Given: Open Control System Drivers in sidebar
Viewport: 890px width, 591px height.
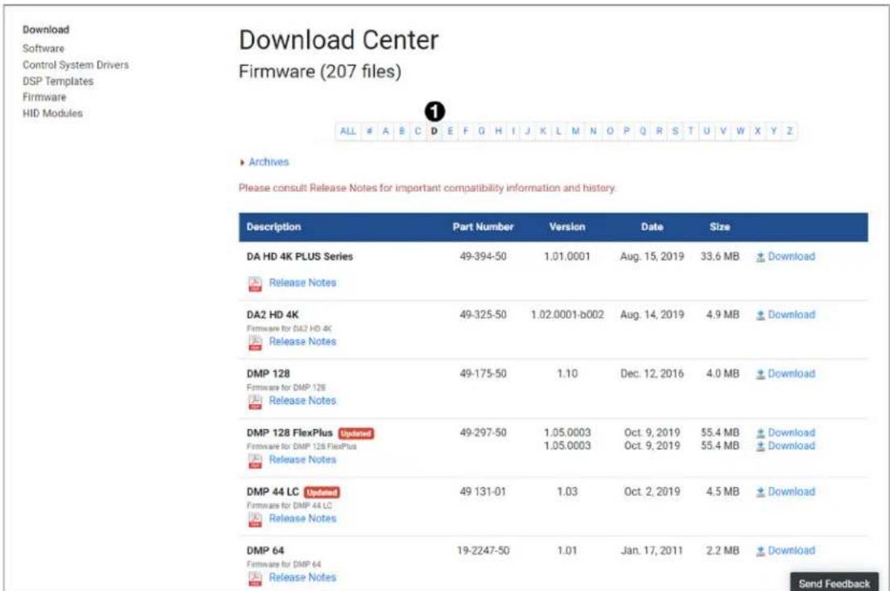Looking at the screenshot, I should tap(76, 65).
